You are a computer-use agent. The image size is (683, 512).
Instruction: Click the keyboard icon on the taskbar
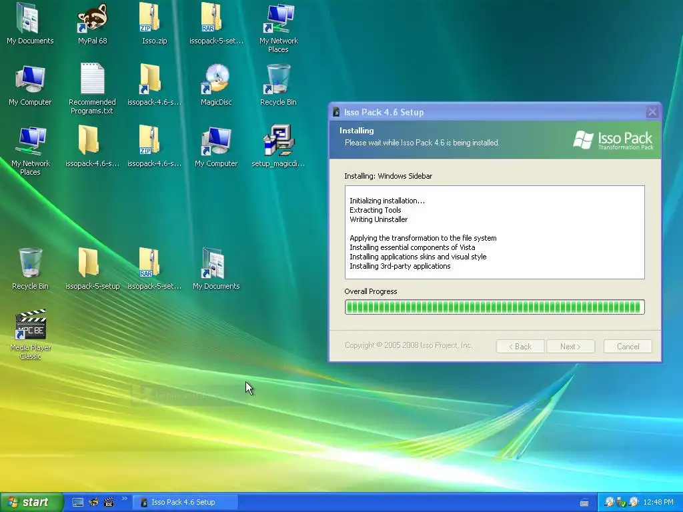[584, 503]
